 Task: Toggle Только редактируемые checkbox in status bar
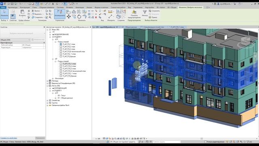[206, 142]
